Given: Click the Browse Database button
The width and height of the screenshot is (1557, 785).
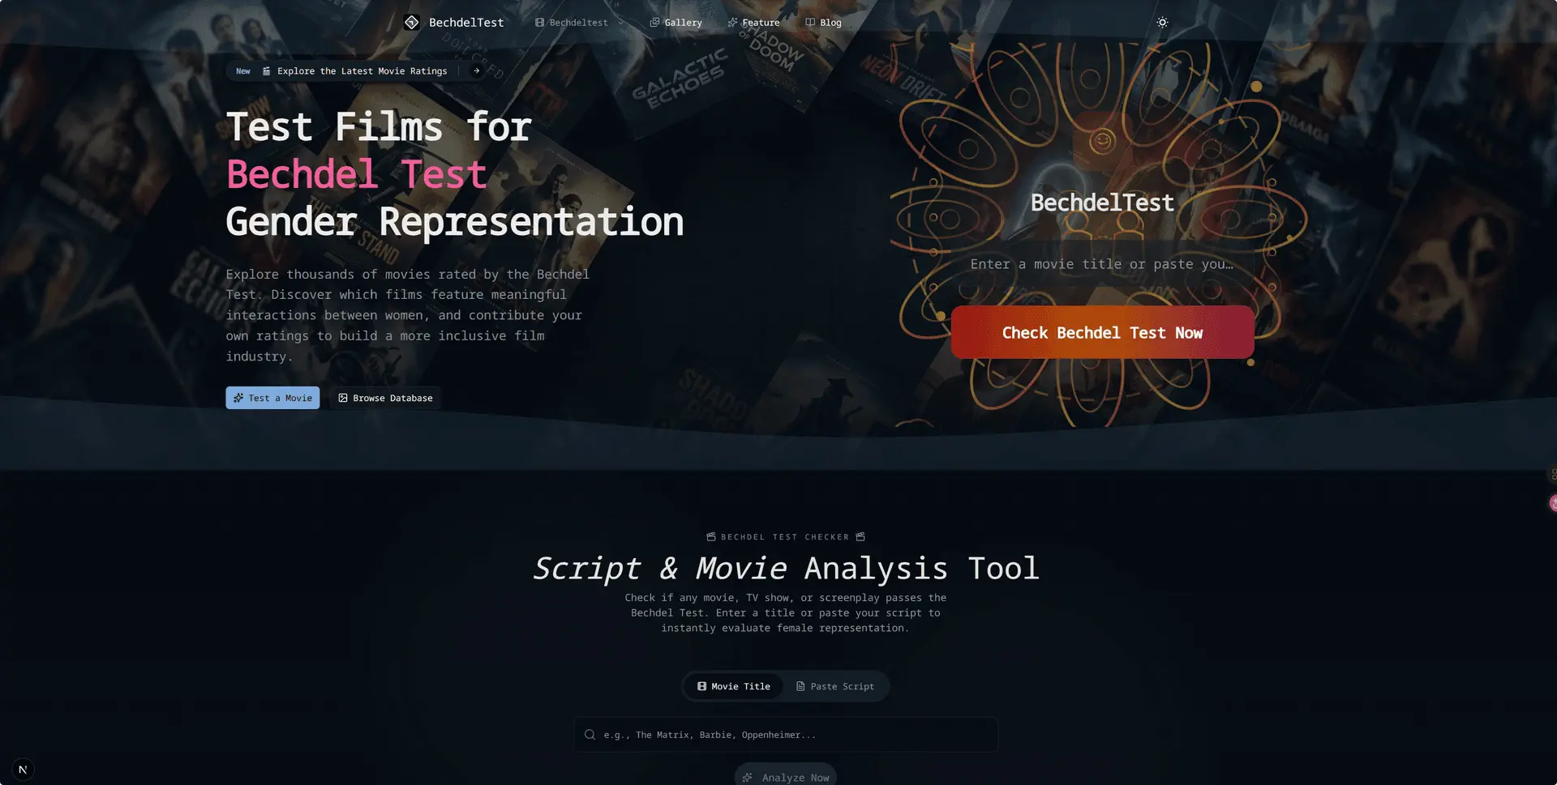Looking at the screenshot, I should click(x=385, y=398).
